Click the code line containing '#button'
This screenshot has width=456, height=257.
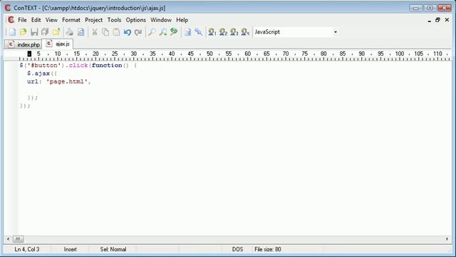(x=78, y=65)
